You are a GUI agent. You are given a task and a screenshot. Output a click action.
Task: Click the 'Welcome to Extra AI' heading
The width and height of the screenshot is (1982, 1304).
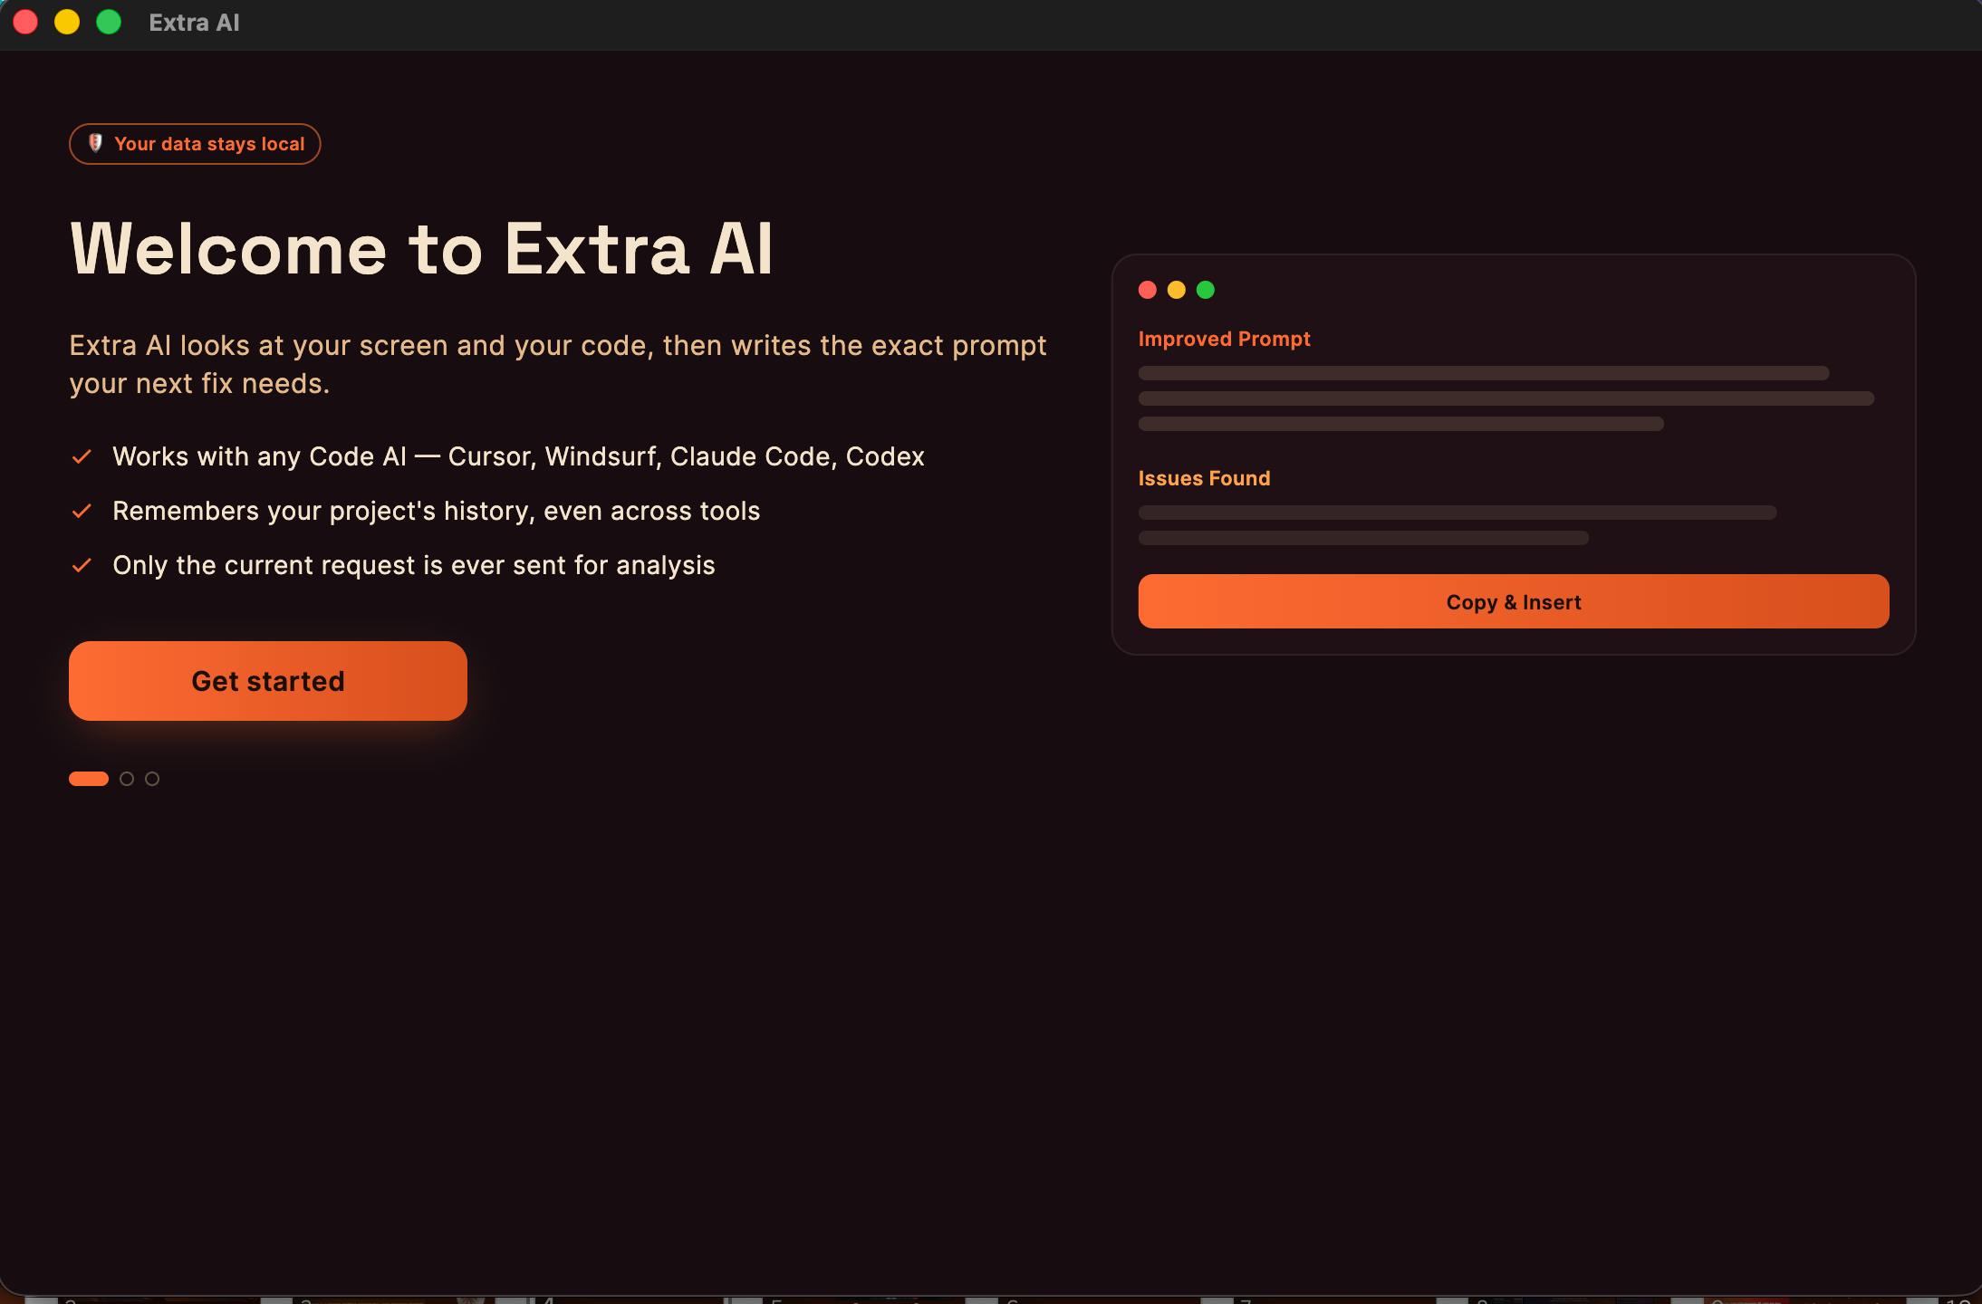(422, 248)
